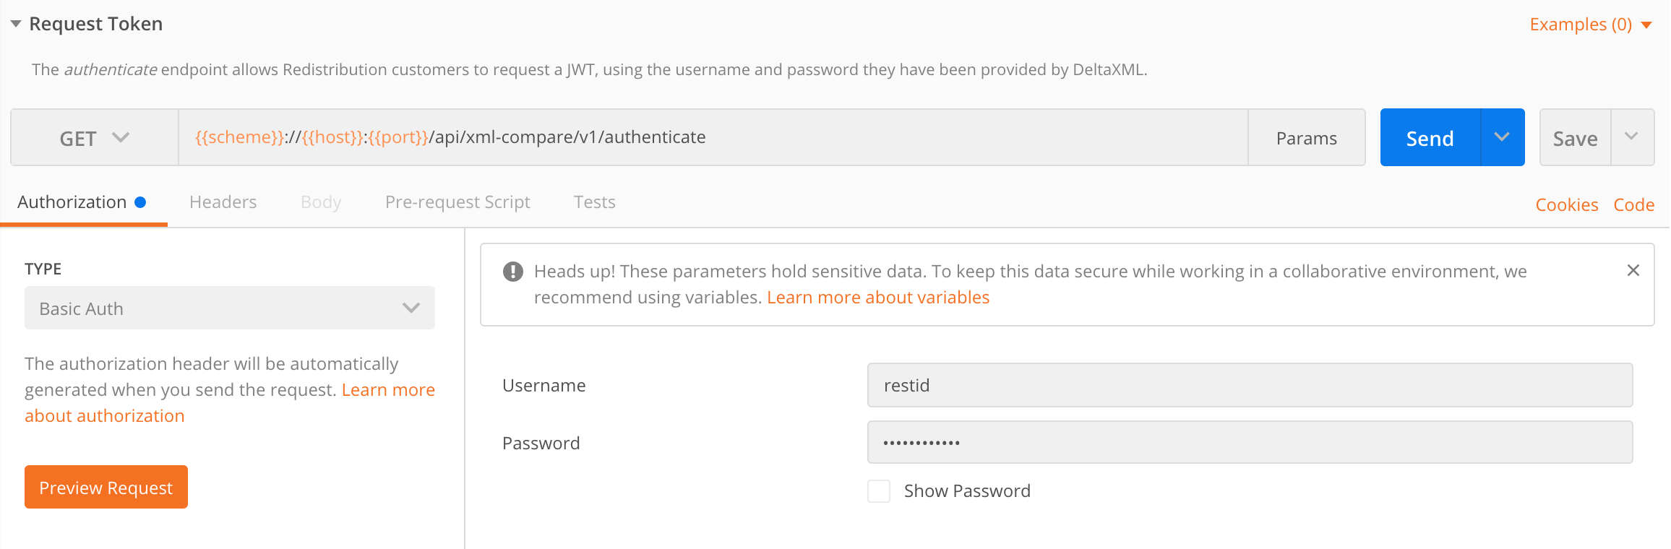
Task: Open the Basic Auth type dropdown
Action: [229, 308]
